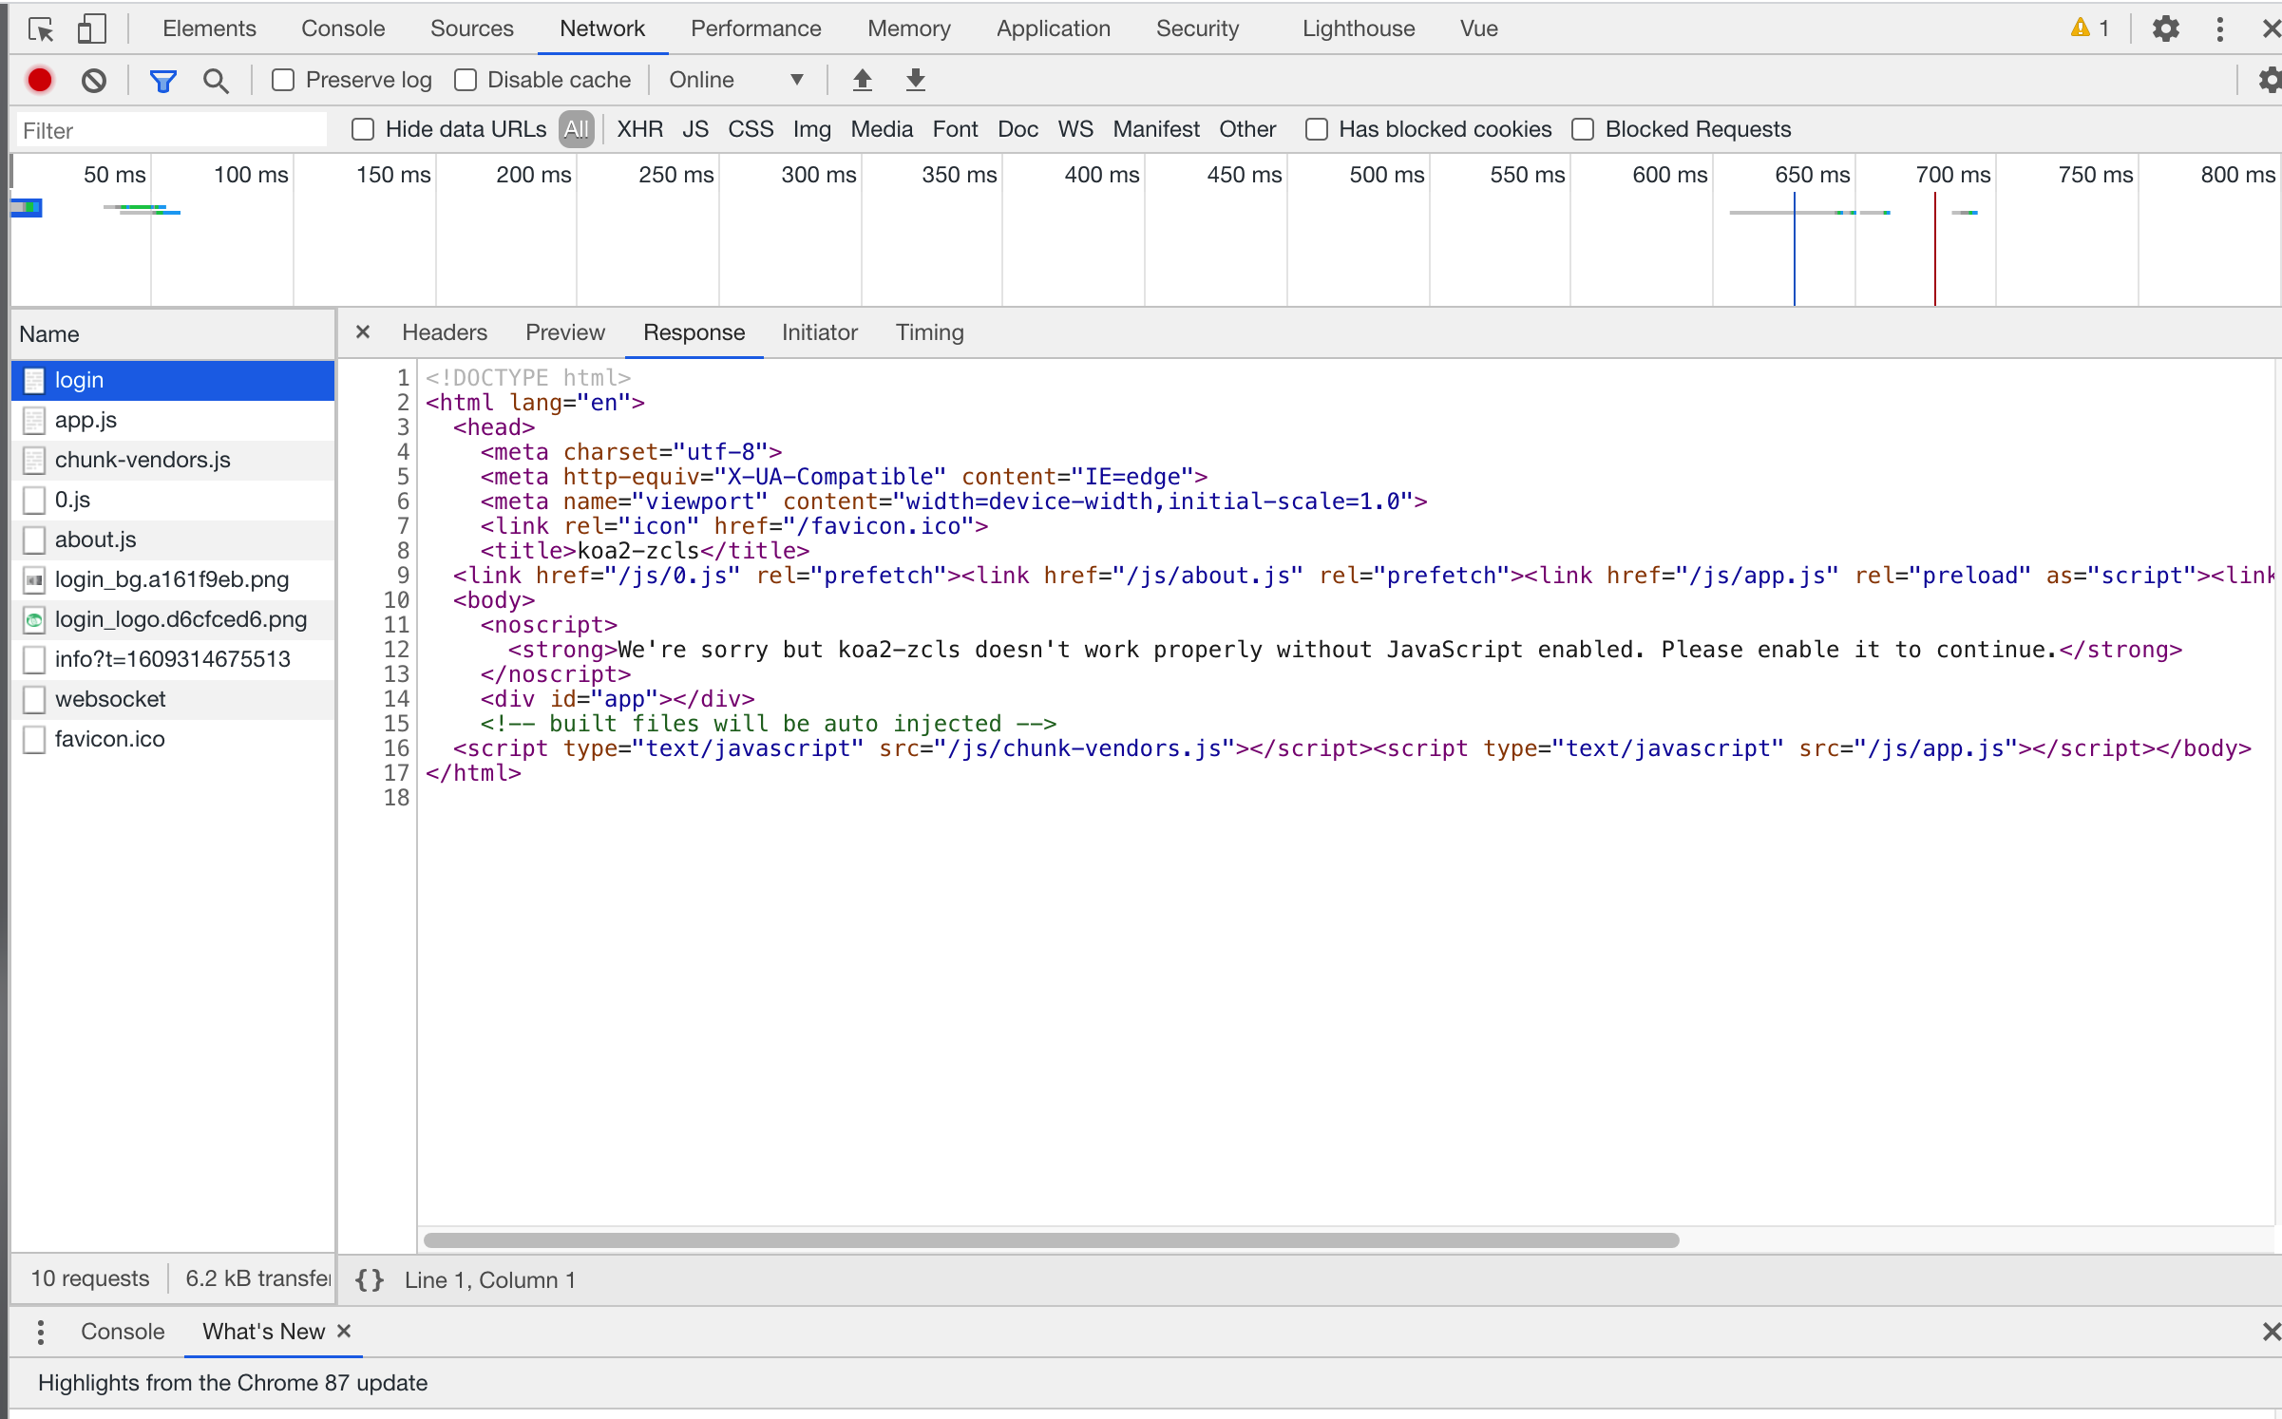The image size is (2282, 1419).
Task: Check the Hide data URLs checkbox
Action: (363, 129)
